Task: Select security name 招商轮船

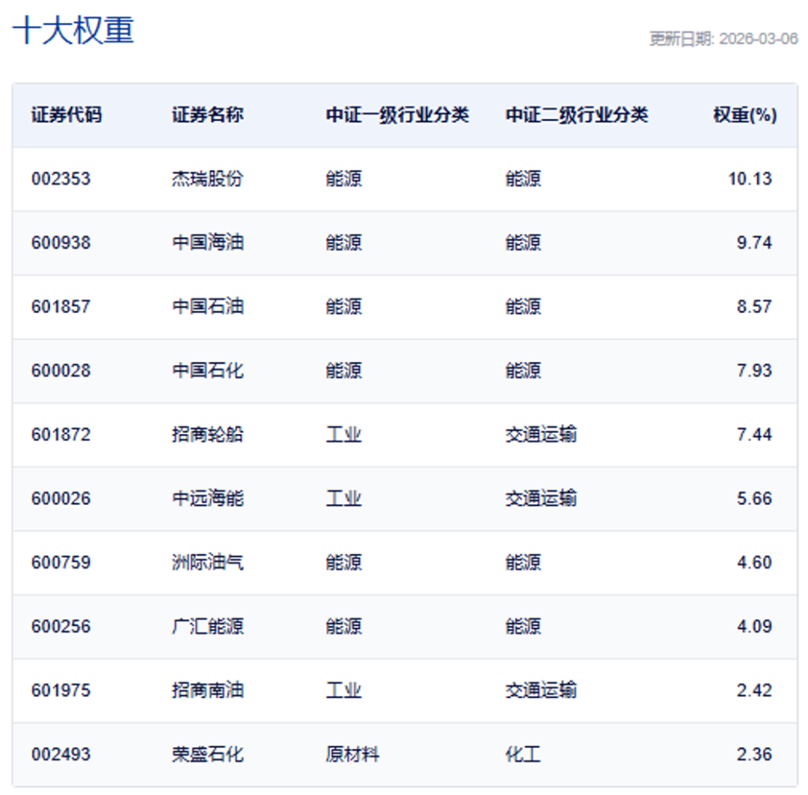Action: click(x=207, y=435)
